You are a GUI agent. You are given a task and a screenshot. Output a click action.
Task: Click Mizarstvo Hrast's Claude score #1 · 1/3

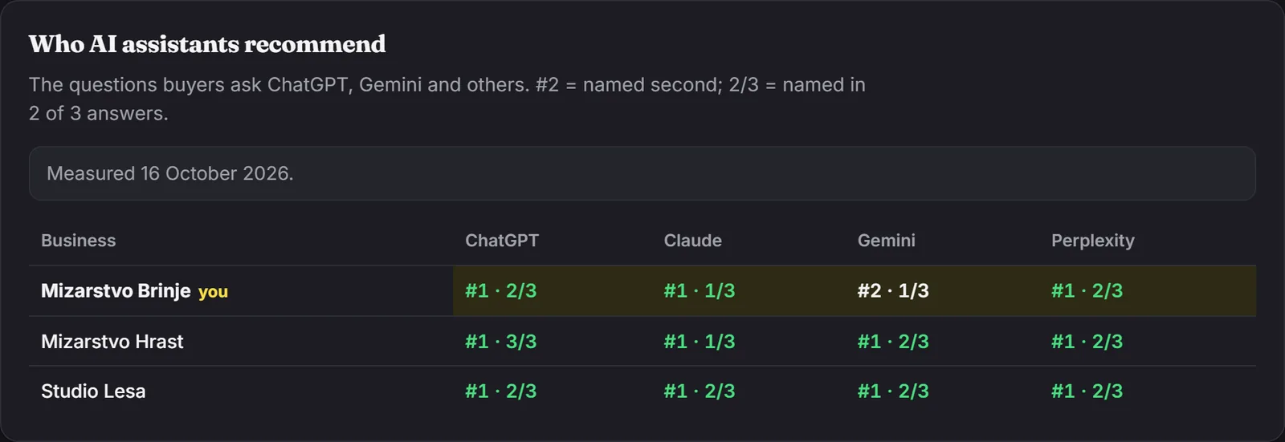tap(700, 342)
